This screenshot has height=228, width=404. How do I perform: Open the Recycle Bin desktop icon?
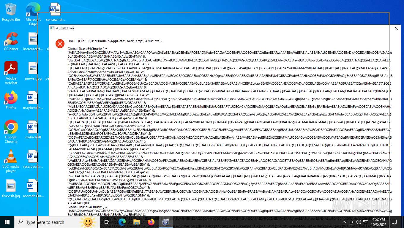(x=11, y=12)
